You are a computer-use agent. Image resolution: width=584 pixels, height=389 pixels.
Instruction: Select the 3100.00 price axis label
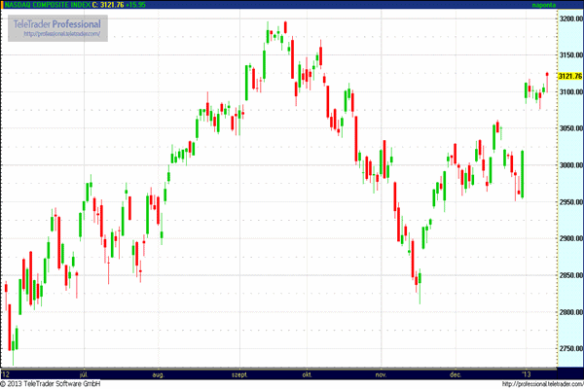coord(569,91)
